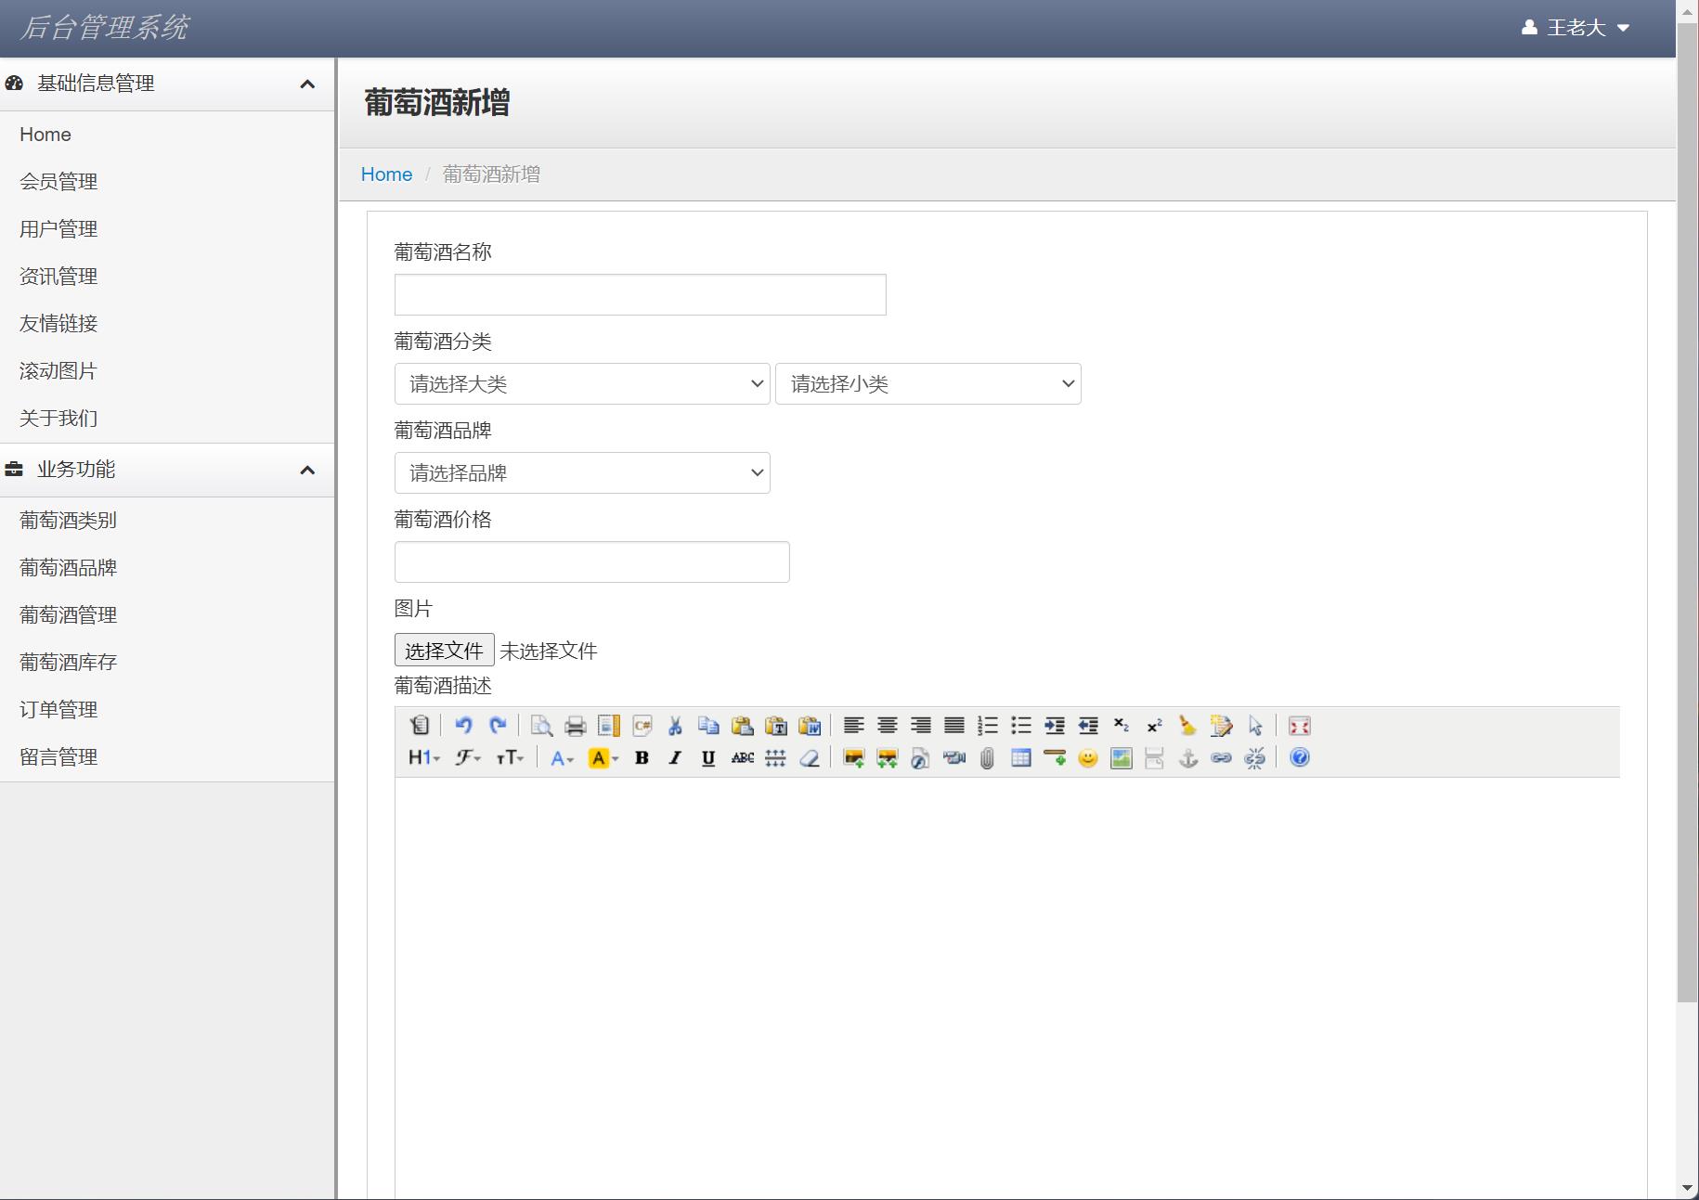Click the undo icon in editor toolbar
Image resolution: width=1699 pixels, height=1200 pixels.
(463, 726)
